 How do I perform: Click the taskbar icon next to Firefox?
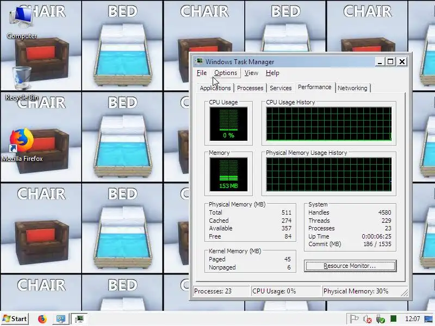[61, 319]
